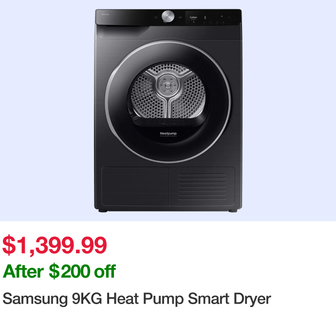Click the vent grille on dryer bottom
336x329 pixels.
202,186
